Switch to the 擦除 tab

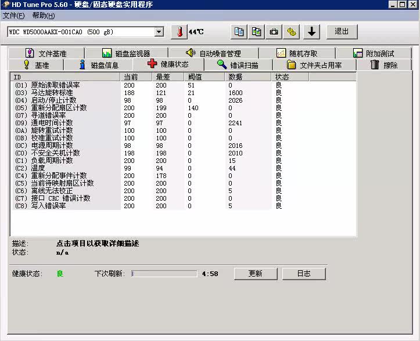pyautogui.click(x=384, y=65)
